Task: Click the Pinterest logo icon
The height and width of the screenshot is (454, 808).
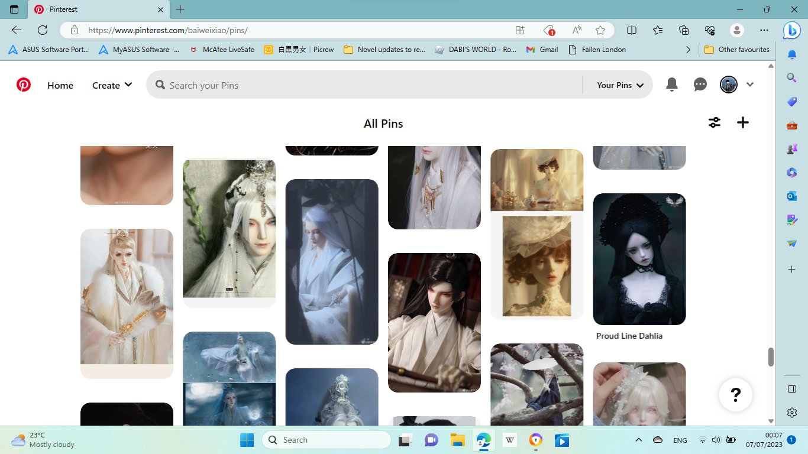Action: [24, 85]
